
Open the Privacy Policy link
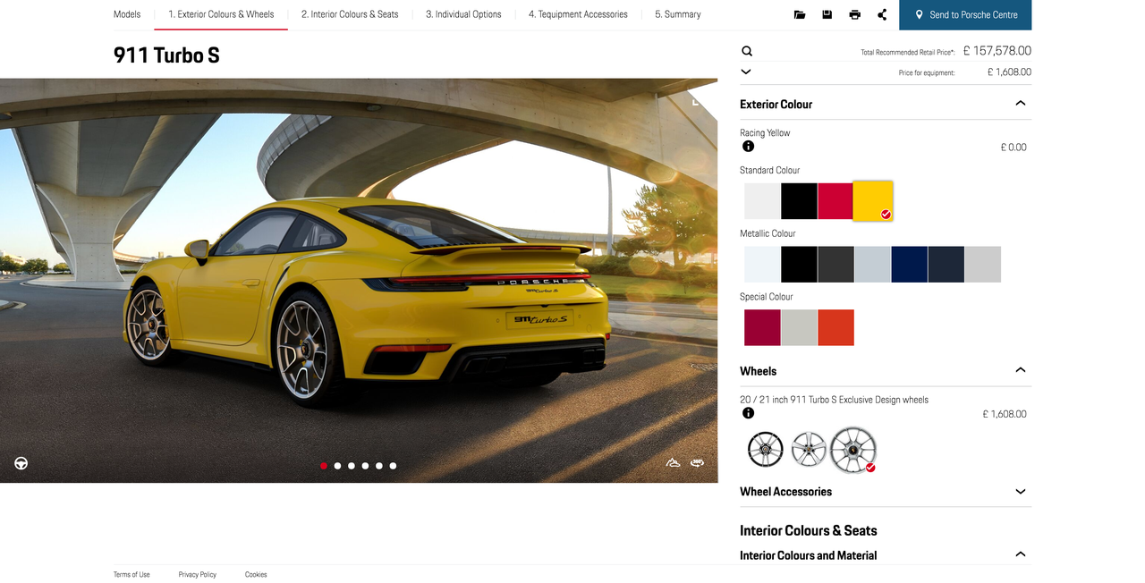pos(197,574)
